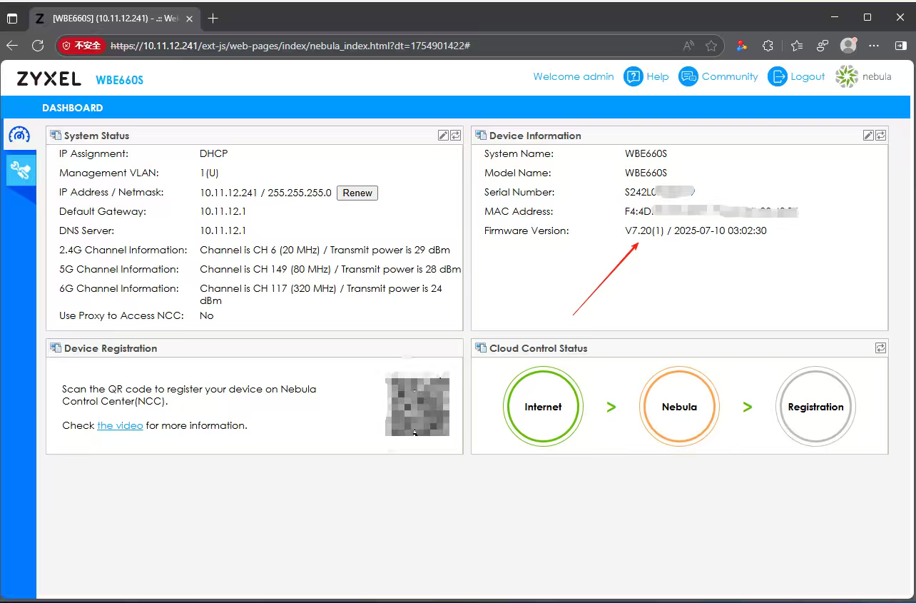Open the tab actions menu icon
Screen dimensions: 916x603
click(x=12, y=19)
